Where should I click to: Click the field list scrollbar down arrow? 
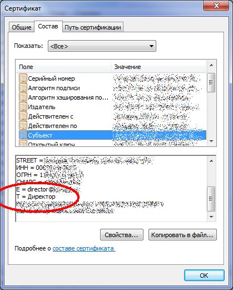(x=211, y=141)
